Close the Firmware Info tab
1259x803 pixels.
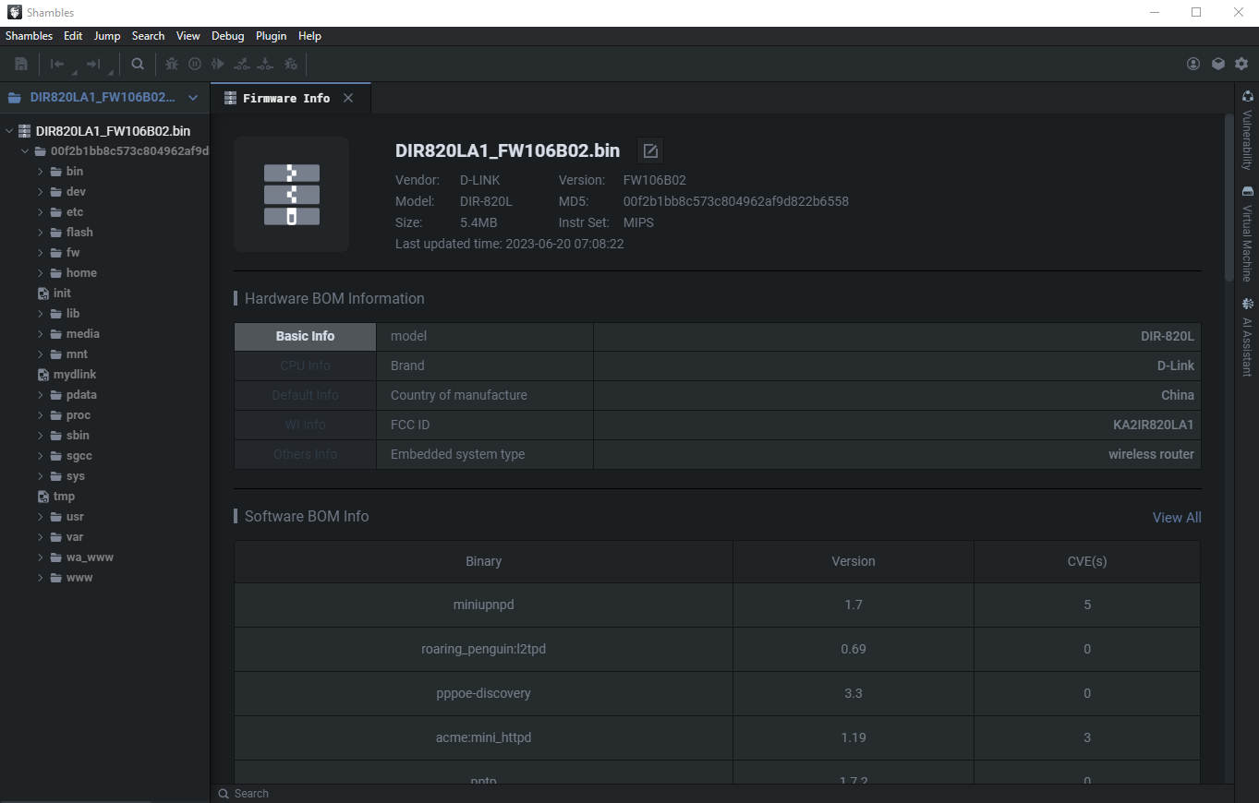[x=348, y=98]
